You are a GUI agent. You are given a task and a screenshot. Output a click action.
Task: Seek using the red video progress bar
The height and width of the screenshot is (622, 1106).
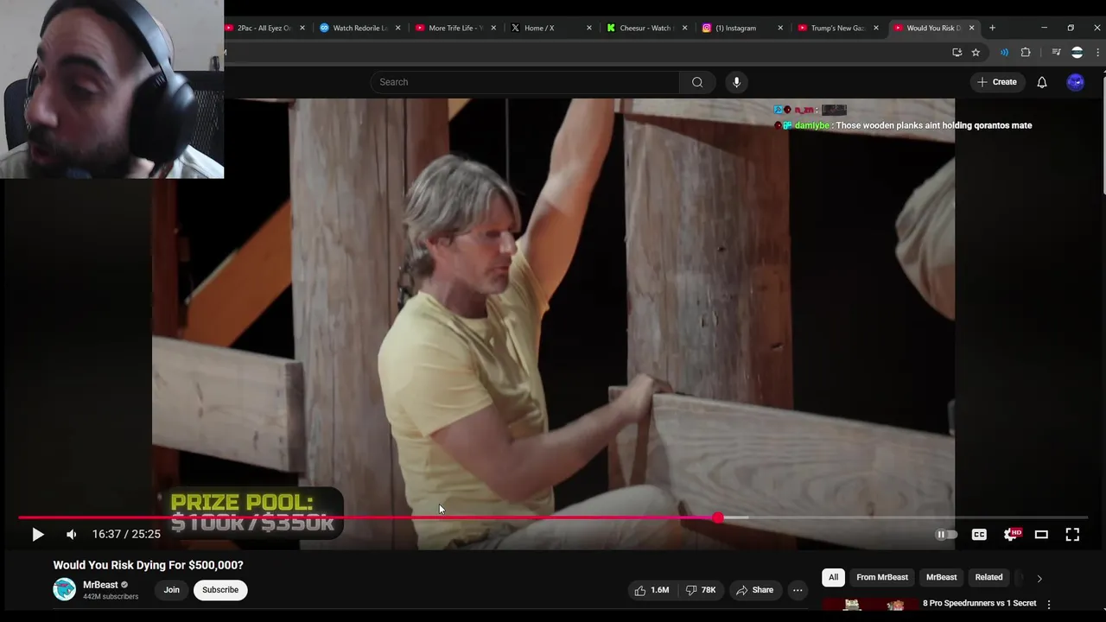553,518
